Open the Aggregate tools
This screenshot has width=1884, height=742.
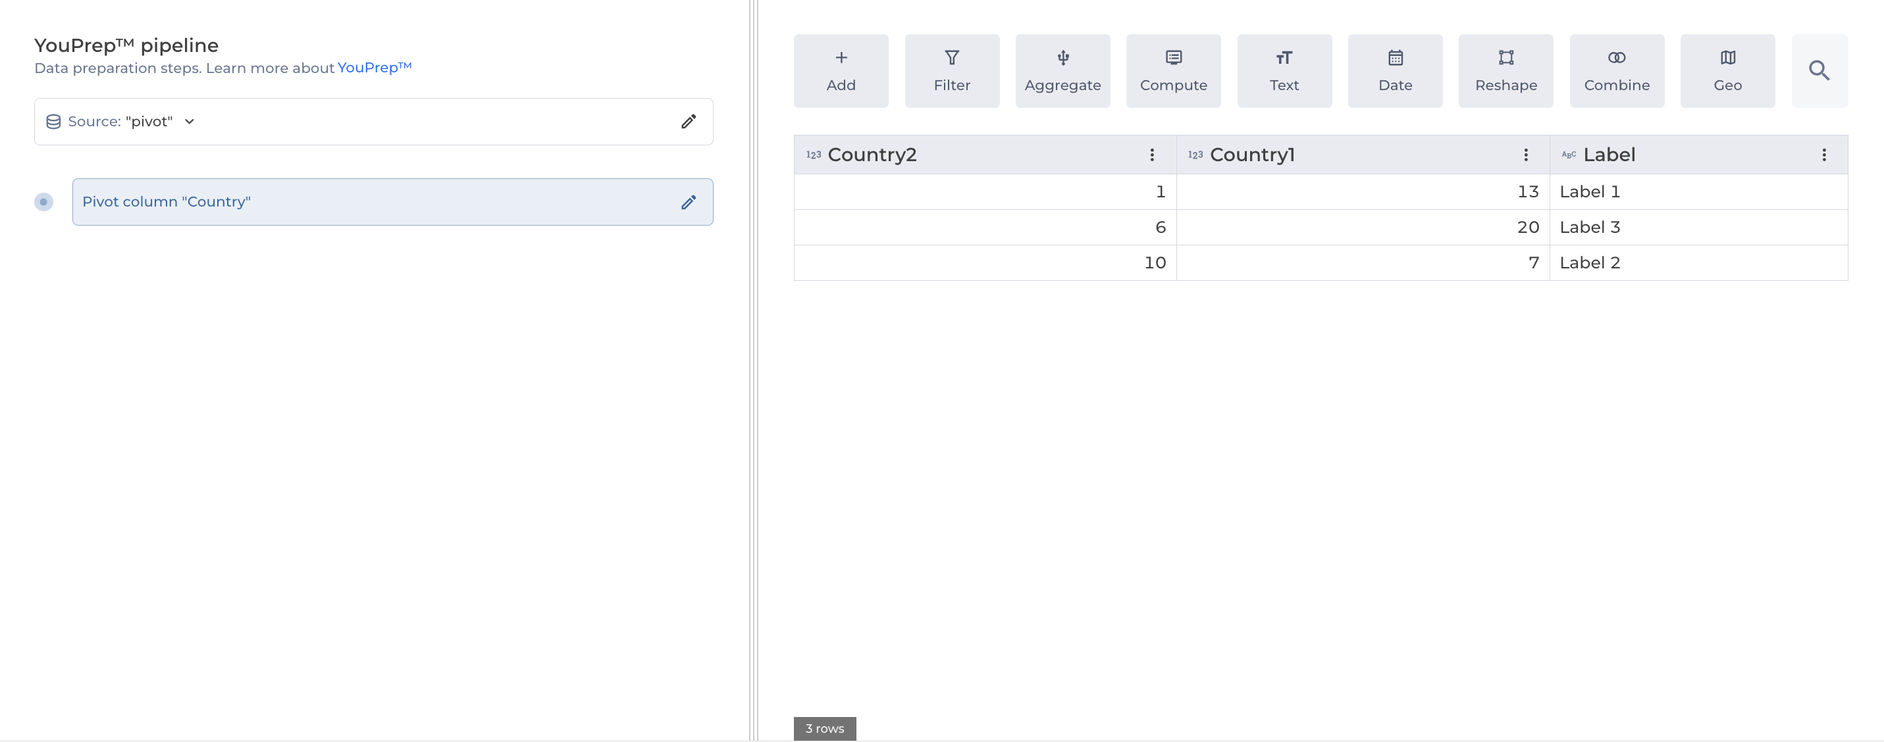click(1062, 70)
